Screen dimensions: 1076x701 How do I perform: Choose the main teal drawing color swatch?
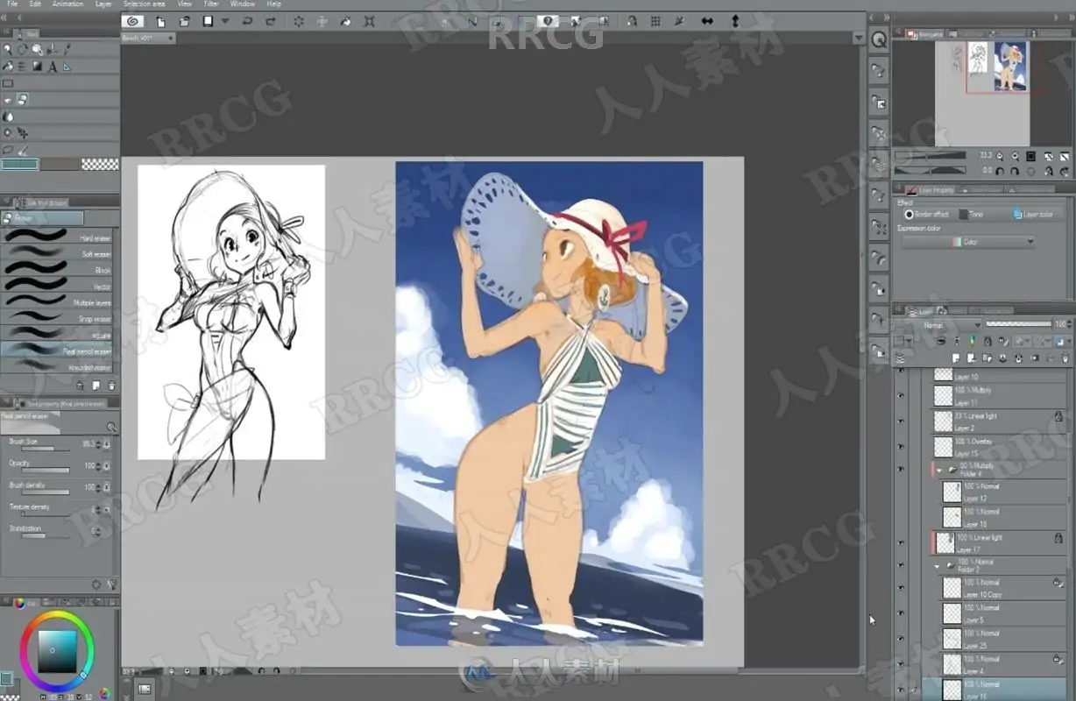point(20,164)
